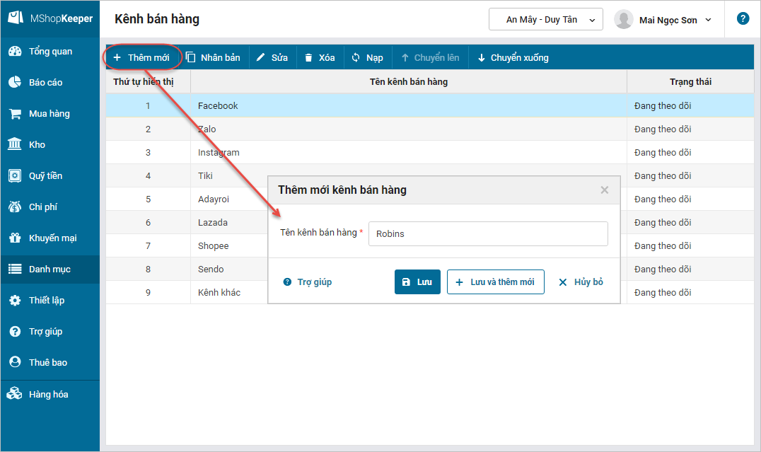This screenshot has height=452, width=761.
Task: Select the Instagram row
Action: click(430, 153)
